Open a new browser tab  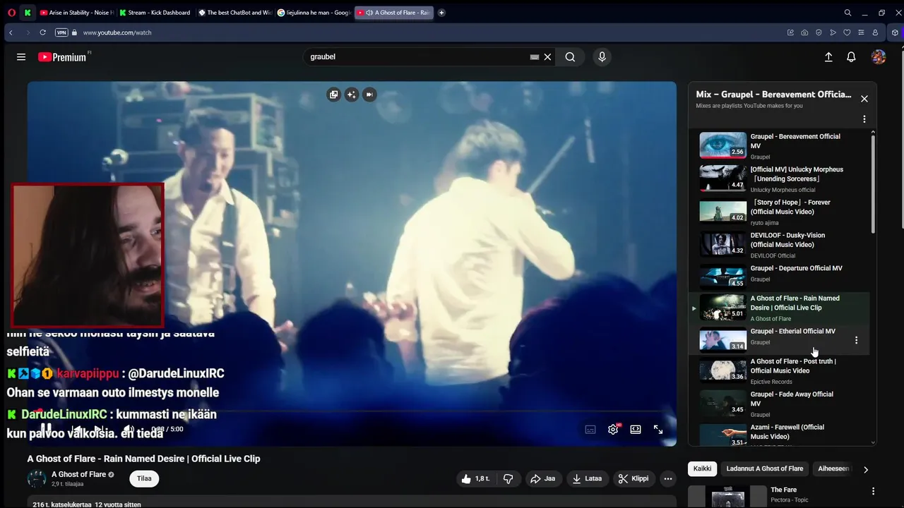tap(441, 13)
